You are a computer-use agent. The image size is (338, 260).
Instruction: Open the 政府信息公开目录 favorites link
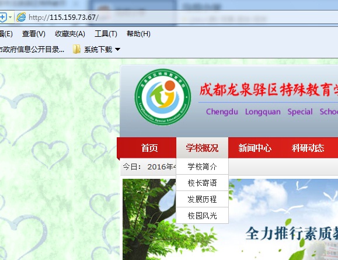click(32, 50)
